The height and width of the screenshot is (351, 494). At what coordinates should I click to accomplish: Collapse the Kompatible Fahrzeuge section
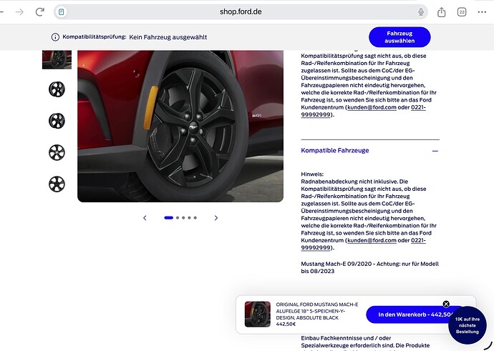[x=370, y=151]
